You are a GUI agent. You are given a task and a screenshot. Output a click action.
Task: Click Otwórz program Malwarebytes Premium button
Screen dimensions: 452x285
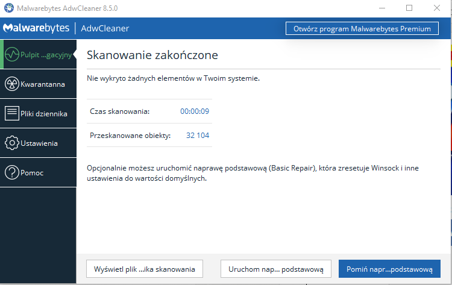pos(362,28)
